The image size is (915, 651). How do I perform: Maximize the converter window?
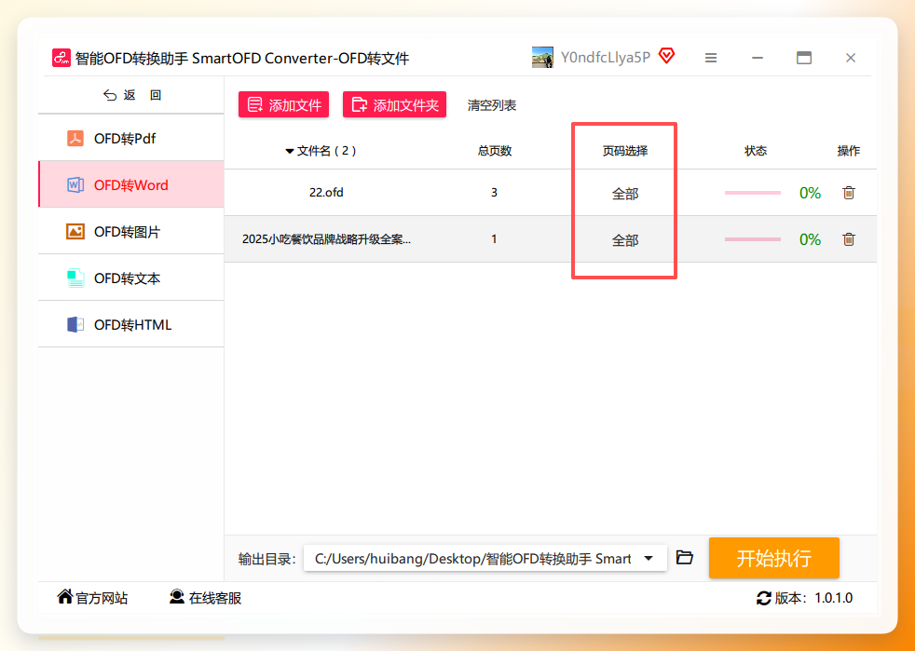[804, 58]
